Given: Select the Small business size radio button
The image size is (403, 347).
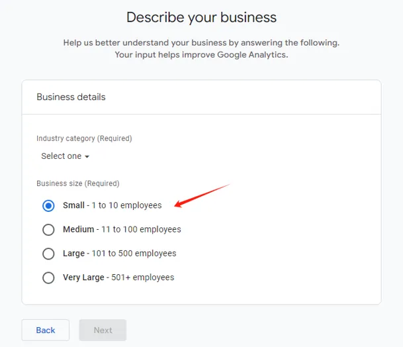Looking at the screenshot, I should point(48,205).
